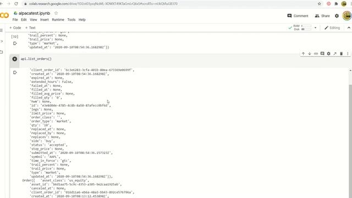Expand runtime connection dropdown arrow

pos(315,28)
